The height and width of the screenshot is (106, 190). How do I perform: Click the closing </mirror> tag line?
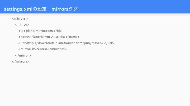point(23,55)
